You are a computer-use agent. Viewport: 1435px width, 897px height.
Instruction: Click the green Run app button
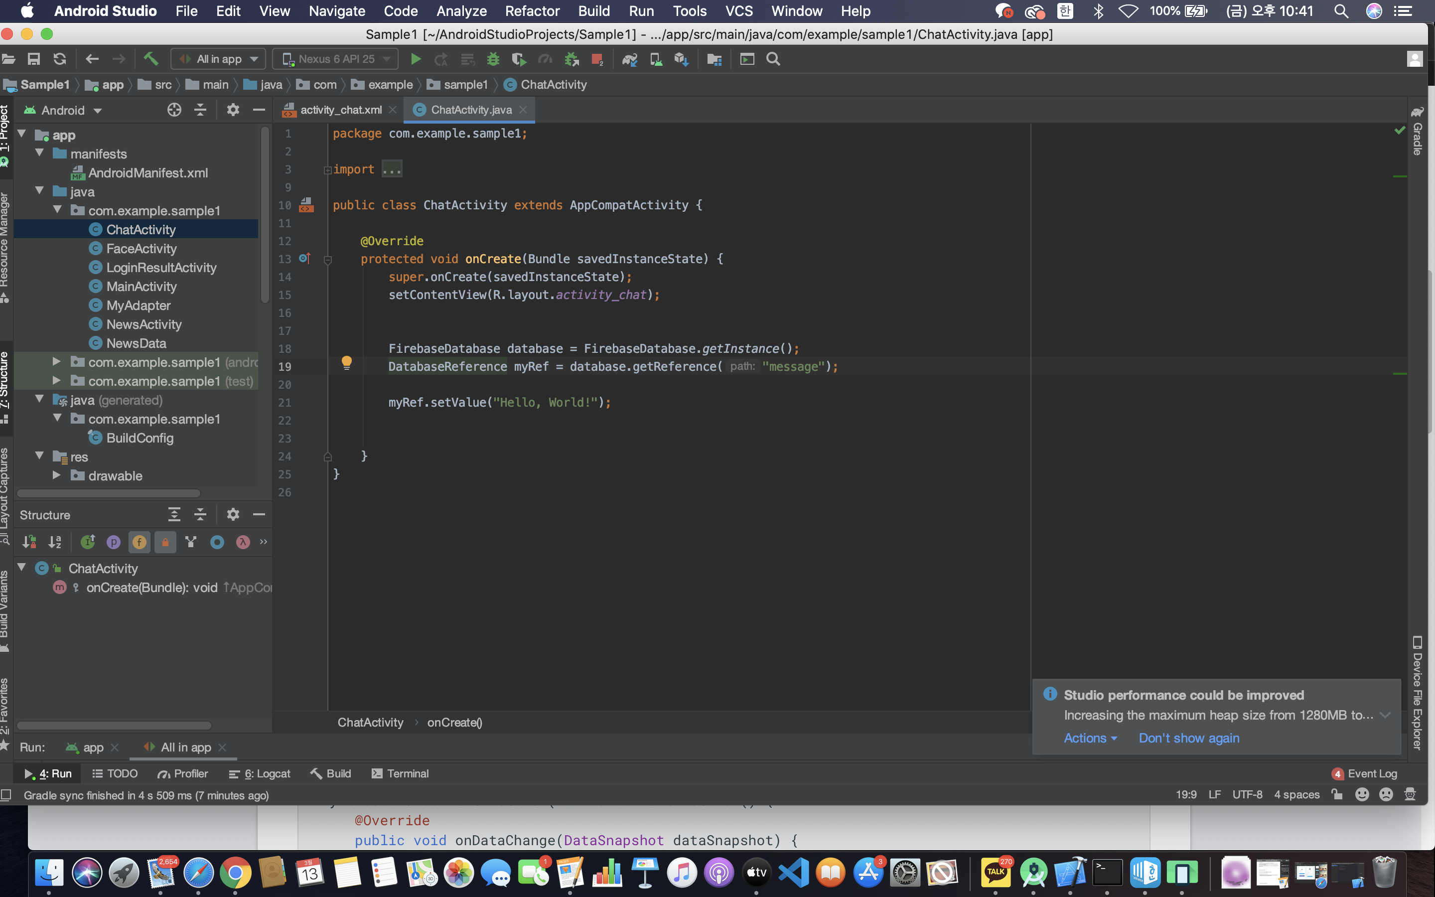(416, 59)
